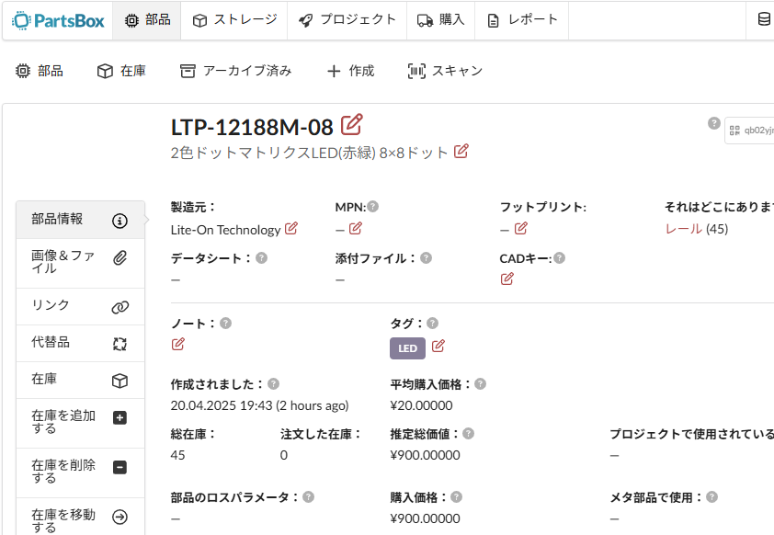Edit tags pencil icon next to LED
The width and height of the screenshot is (774, 535).
438,346
